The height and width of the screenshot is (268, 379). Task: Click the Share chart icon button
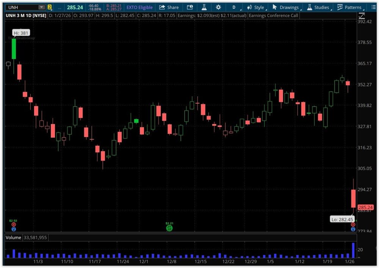point(169,7)
